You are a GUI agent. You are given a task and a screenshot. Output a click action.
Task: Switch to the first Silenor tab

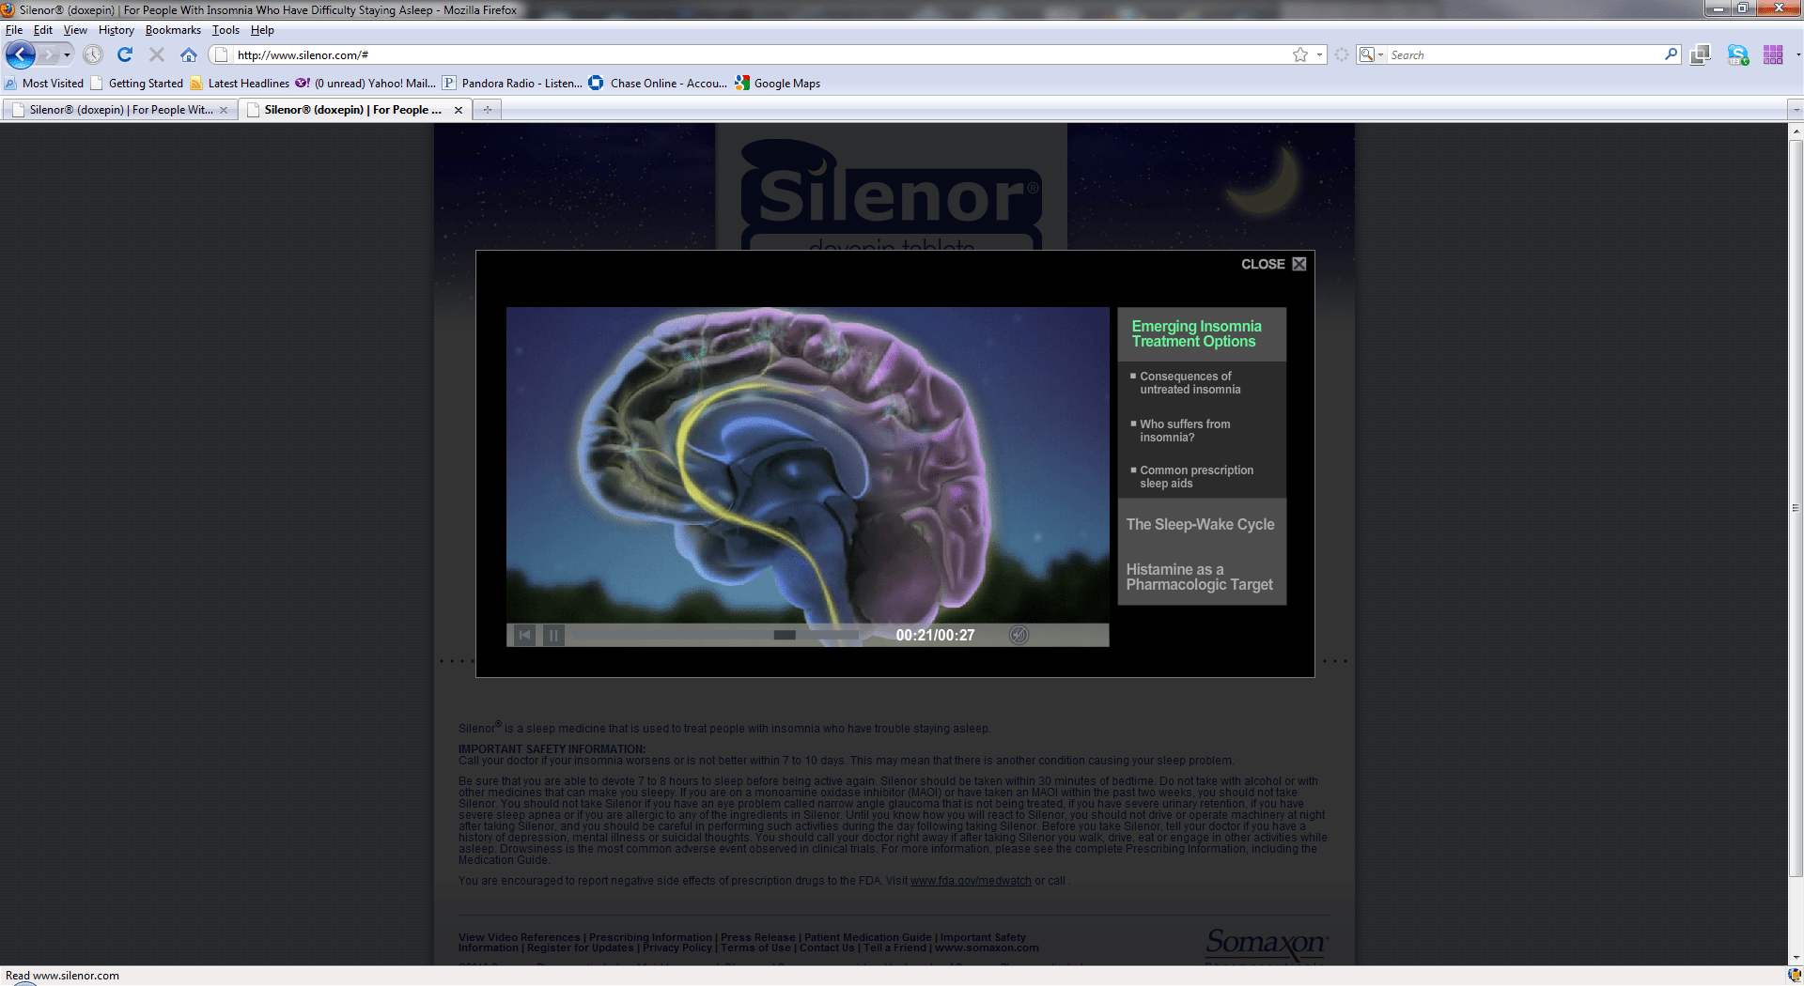pos(120,110)
